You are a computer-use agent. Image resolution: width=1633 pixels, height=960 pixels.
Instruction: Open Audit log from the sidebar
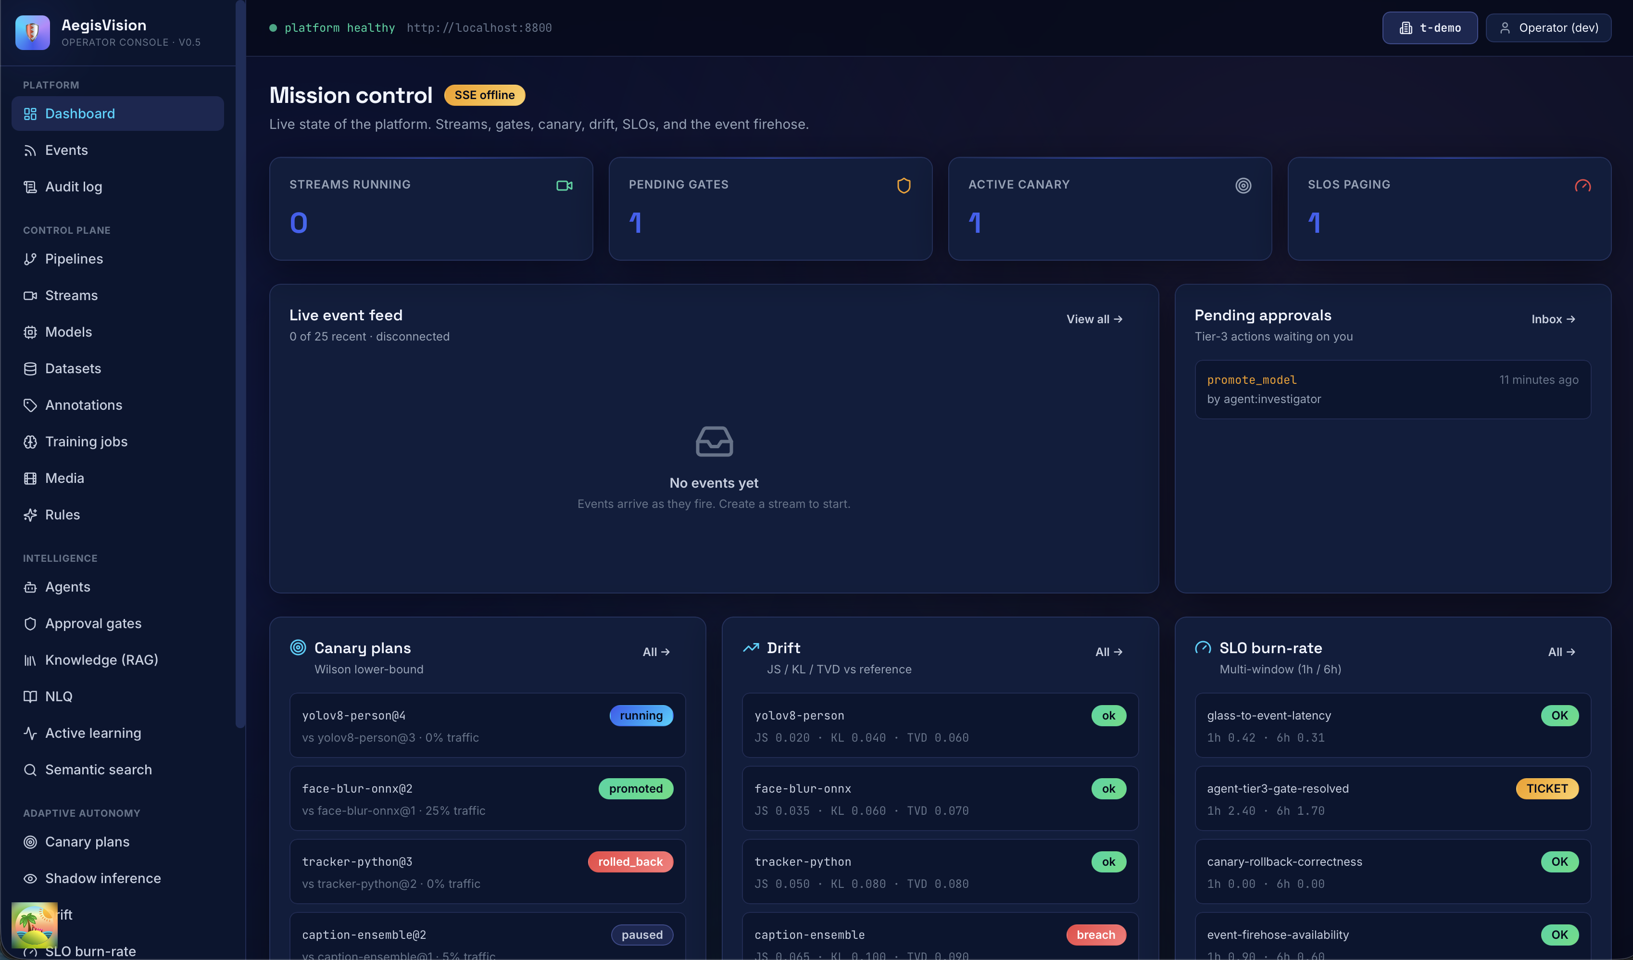click(117, 187)
